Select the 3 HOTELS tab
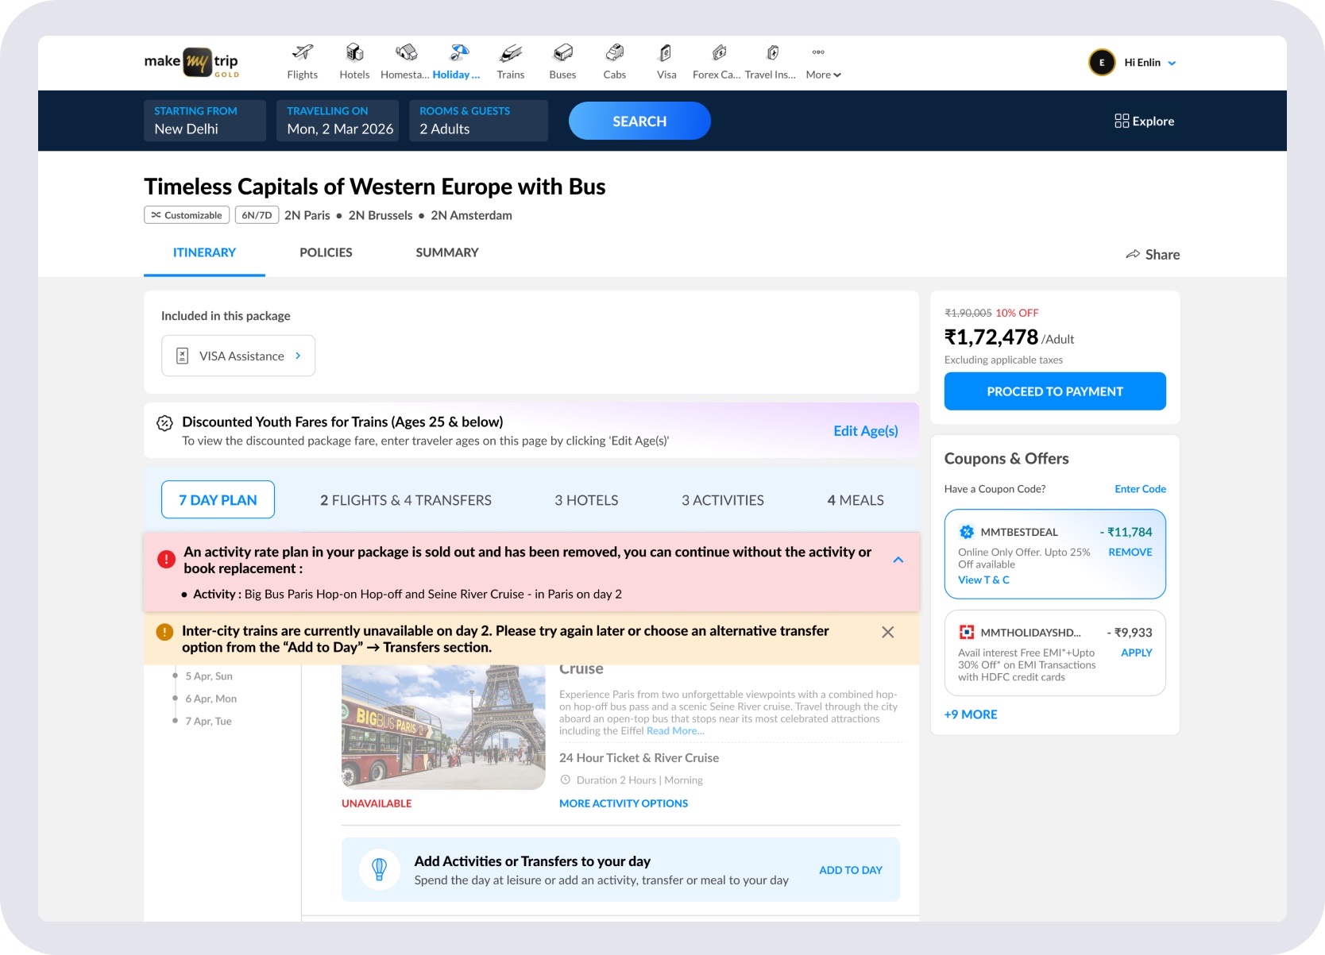Image resolution: width=1325 pixels, height=955 pixels. (x=586, y=500)
